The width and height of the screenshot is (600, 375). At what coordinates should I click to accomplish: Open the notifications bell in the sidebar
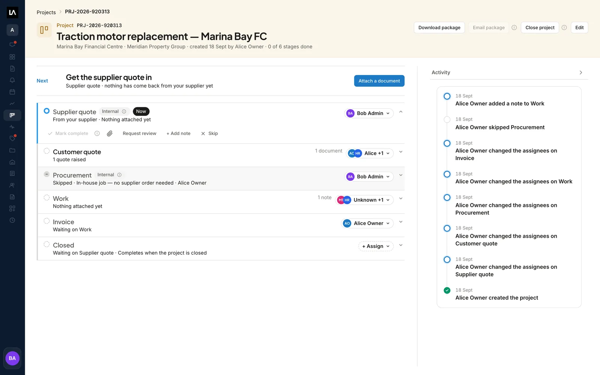(x=12, y=80)
